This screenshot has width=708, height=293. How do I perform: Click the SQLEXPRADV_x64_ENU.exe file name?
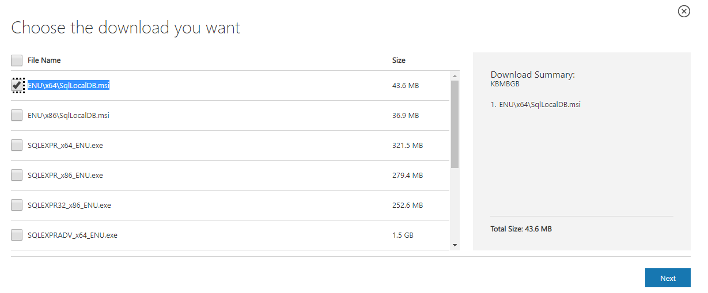coord(73,235)
